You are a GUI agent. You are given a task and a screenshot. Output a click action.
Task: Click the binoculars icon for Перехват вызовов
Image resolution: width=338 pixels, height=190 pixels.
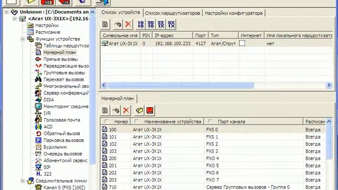(38, 79)
